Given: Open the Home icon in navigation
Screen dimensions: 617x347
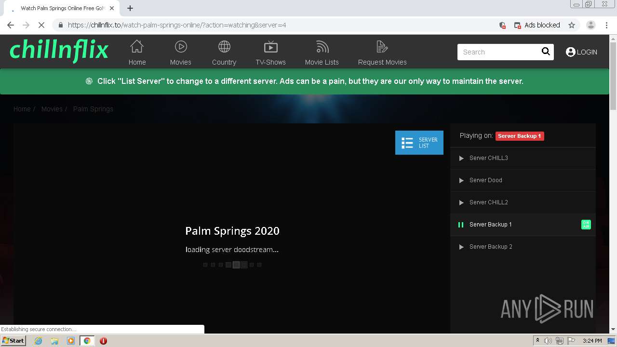Looking at the screenshot, I should click(x=137, y=47).
